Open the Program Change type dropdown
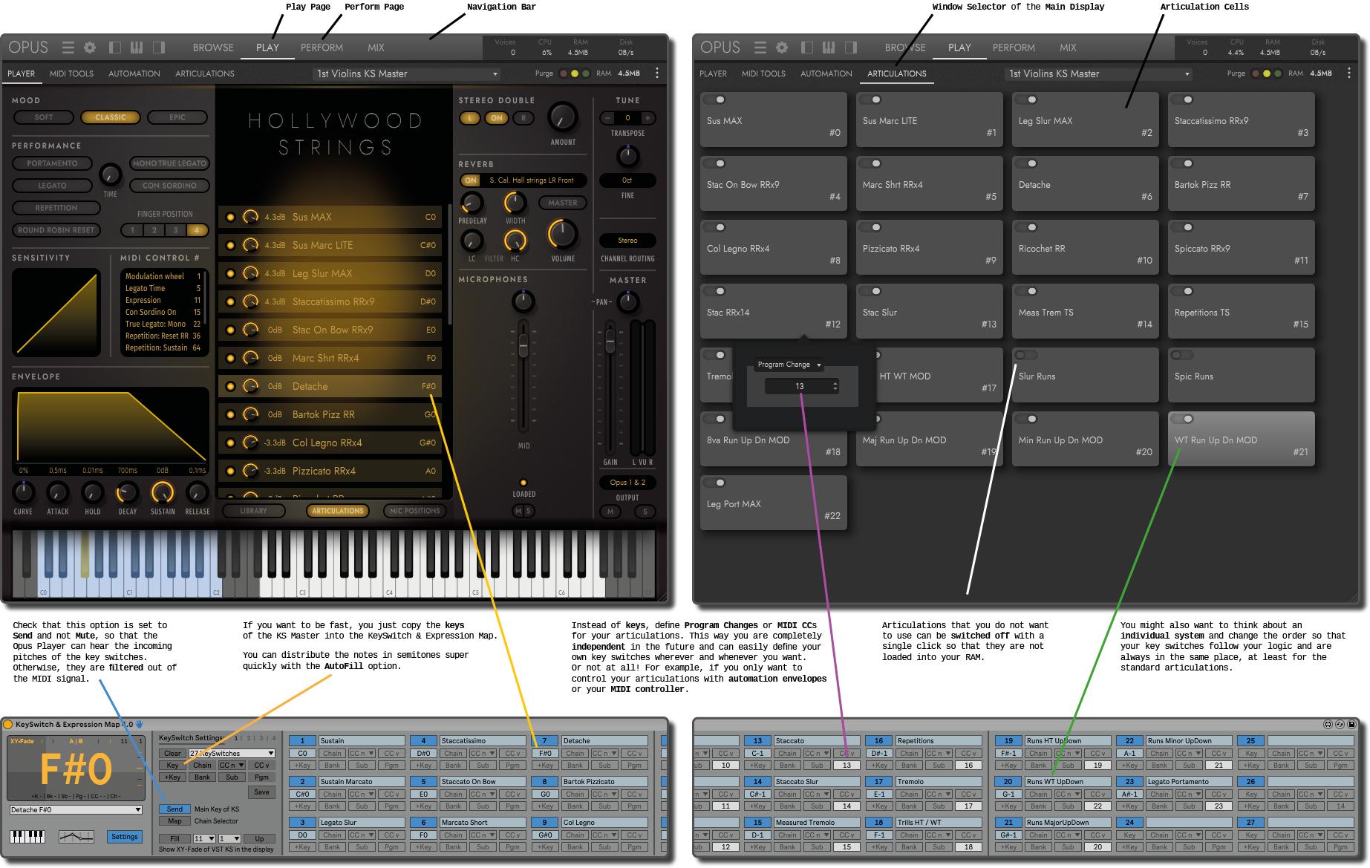 click(x=789, y=365)
